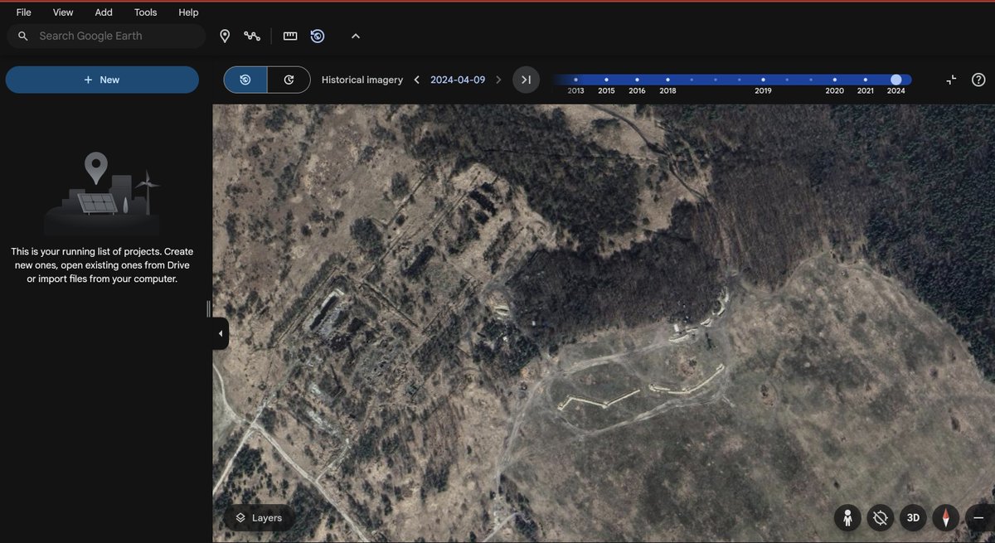
Task: Click the fullscreen exit icon near timeline
Action: click(x=952, y=80)
